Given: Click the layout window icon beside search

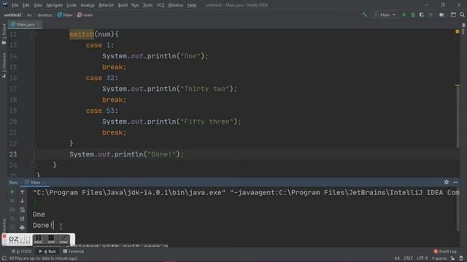Looking at the screenshot, I should click(x=453, y=15).
